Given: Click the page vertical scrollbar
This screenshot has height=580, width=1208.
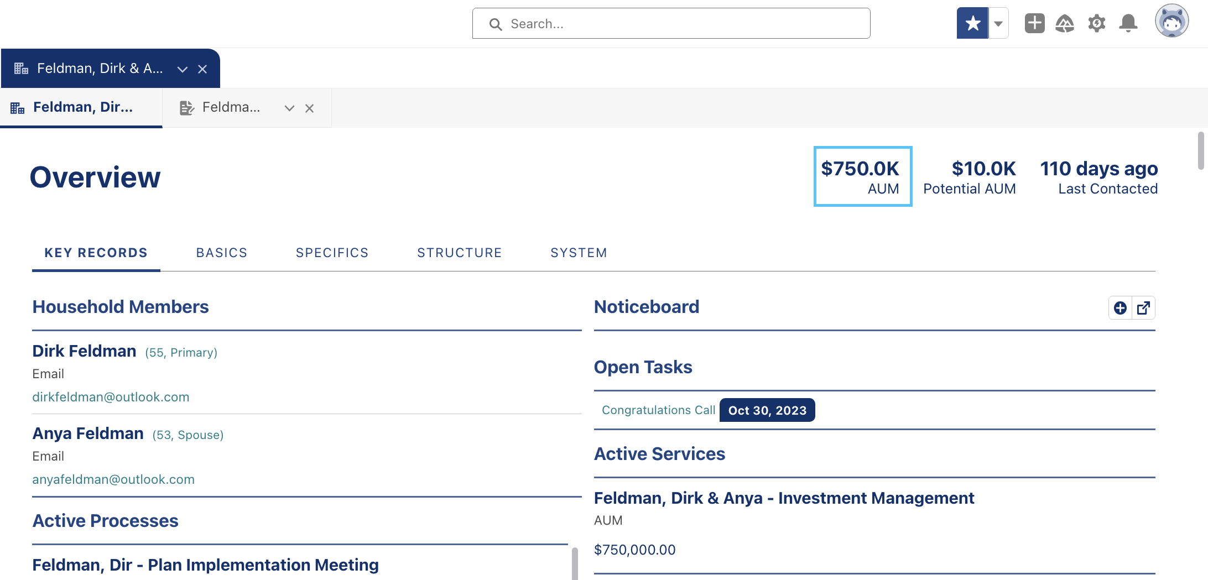Looking at the screenshot, I should click(1201, 151).
